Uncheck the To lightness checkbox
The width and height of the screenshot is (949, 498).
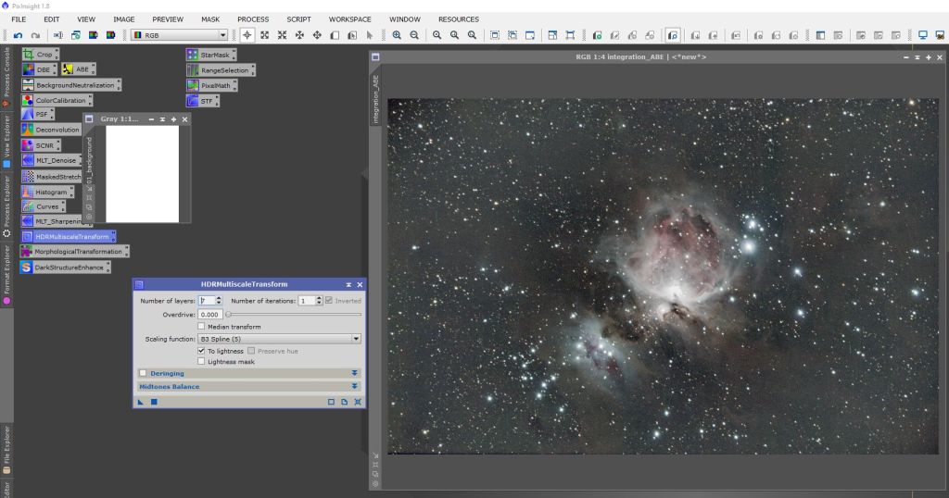point(201,351)
